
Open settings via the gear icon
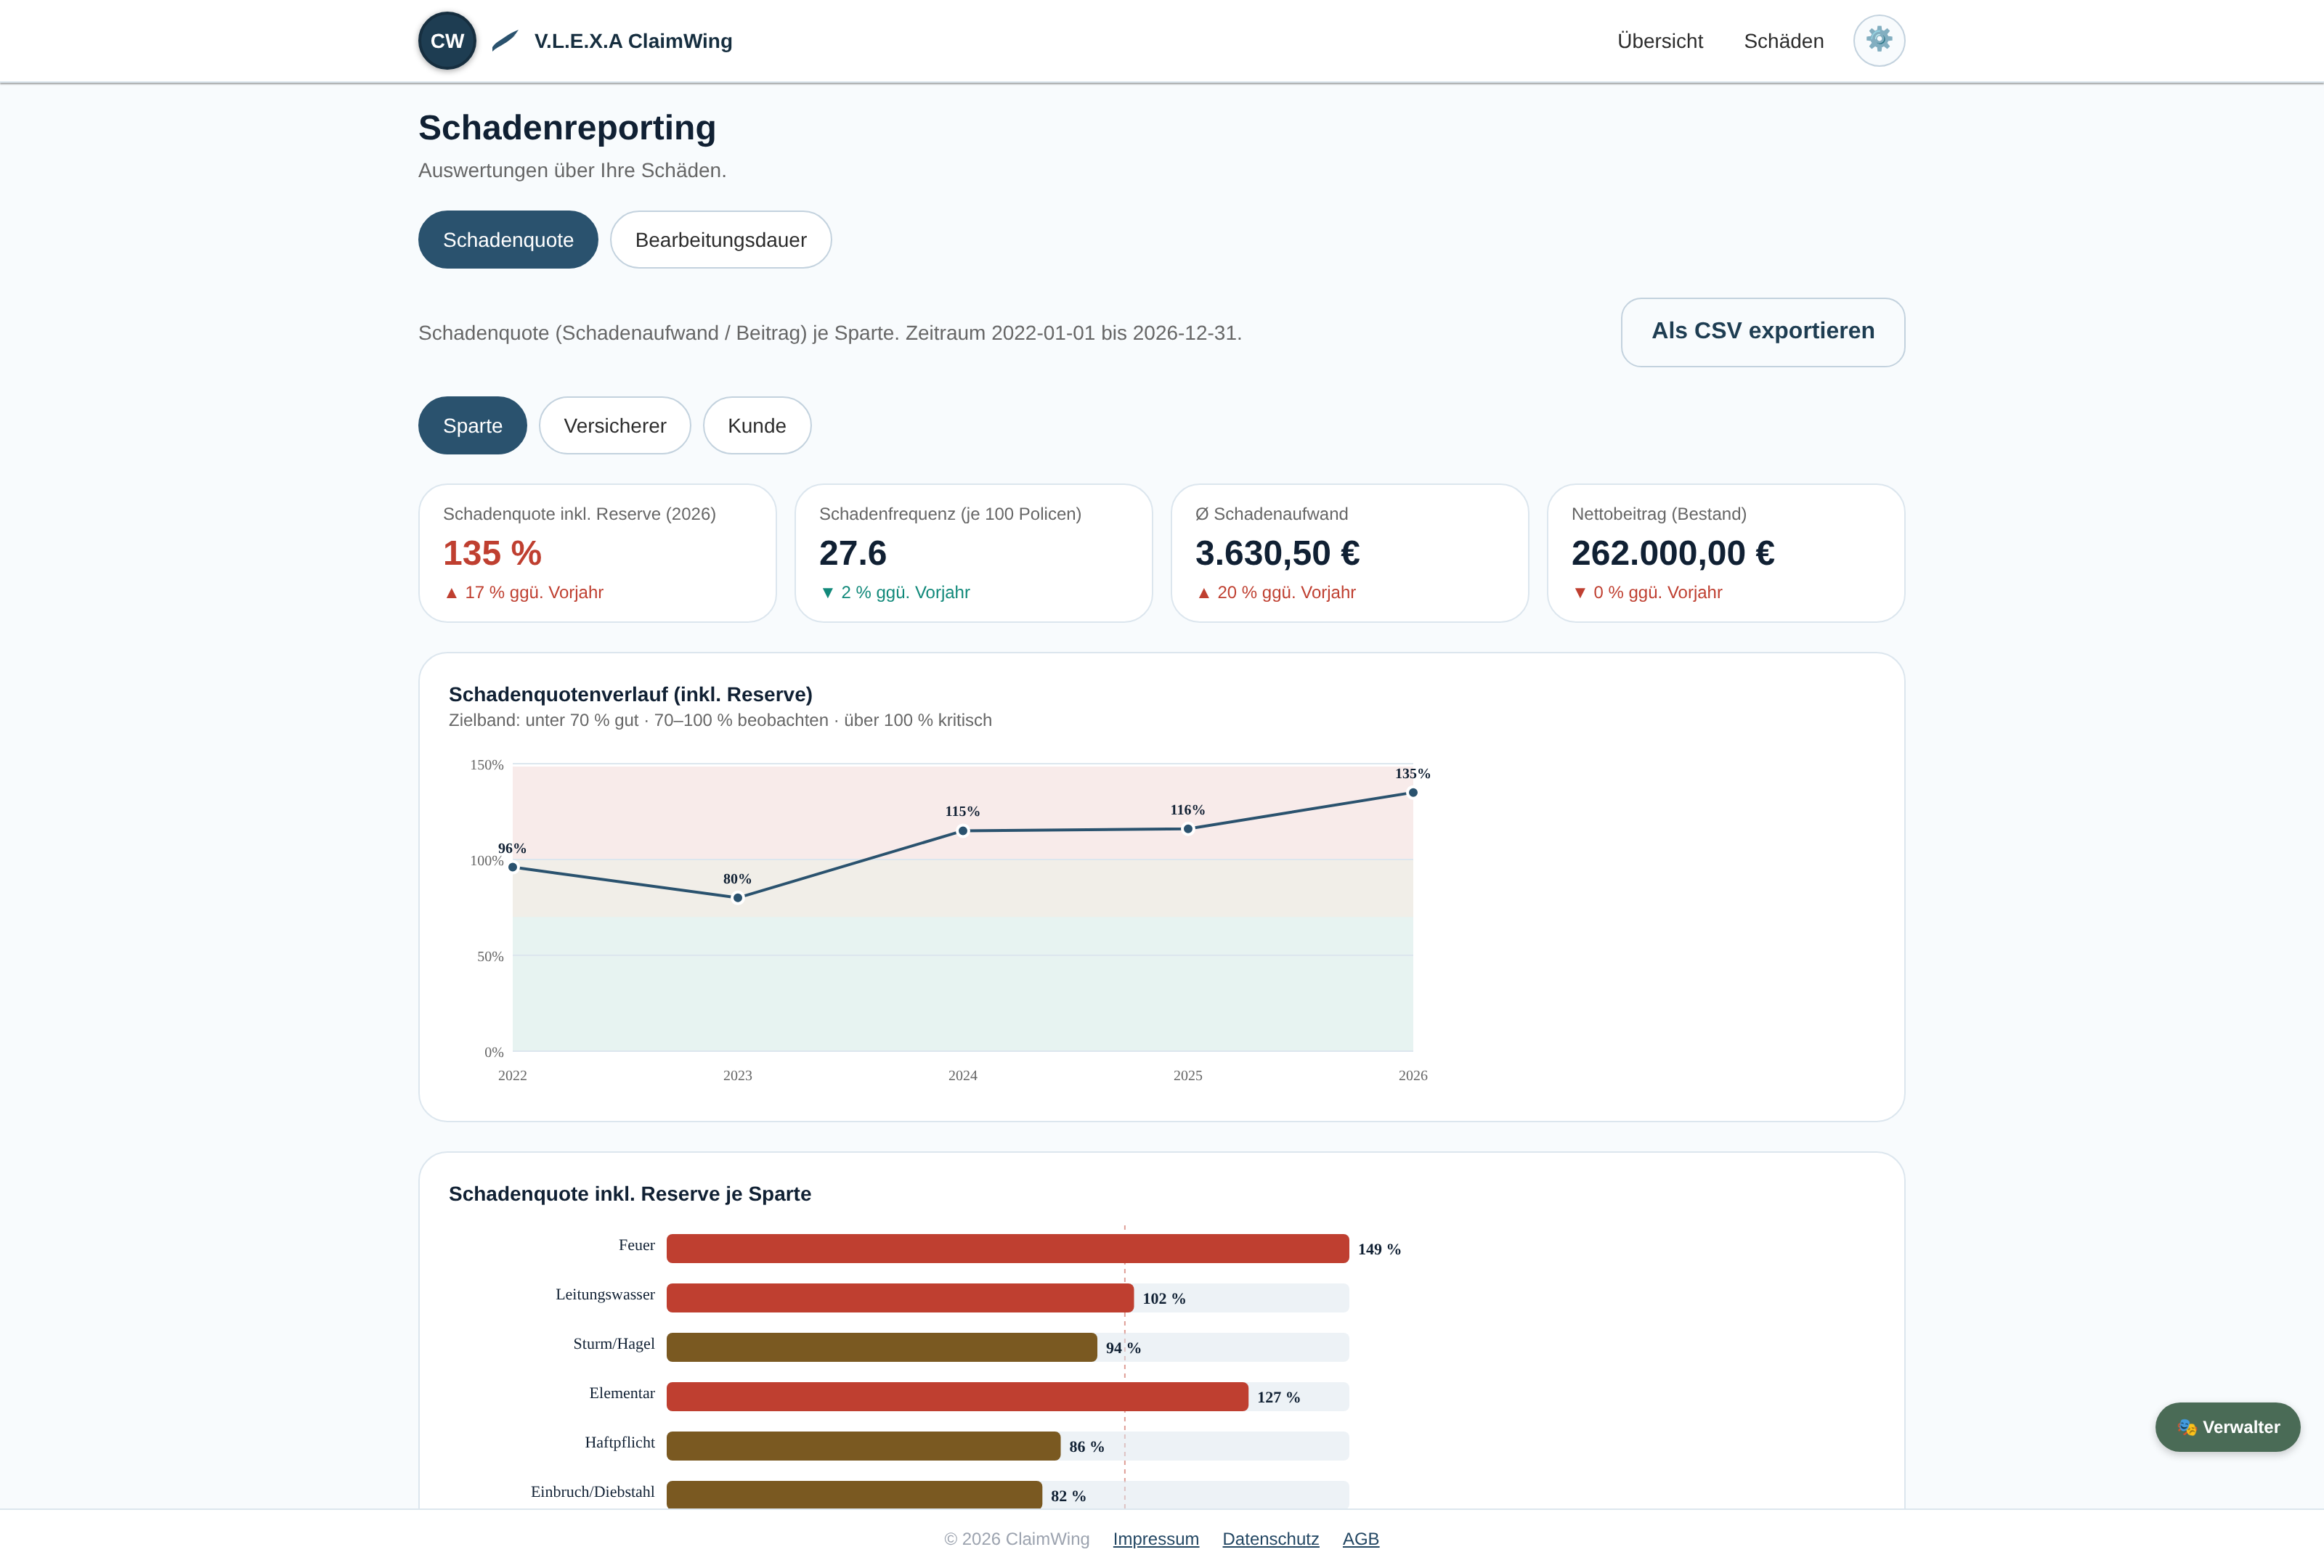coord(1878,41)
